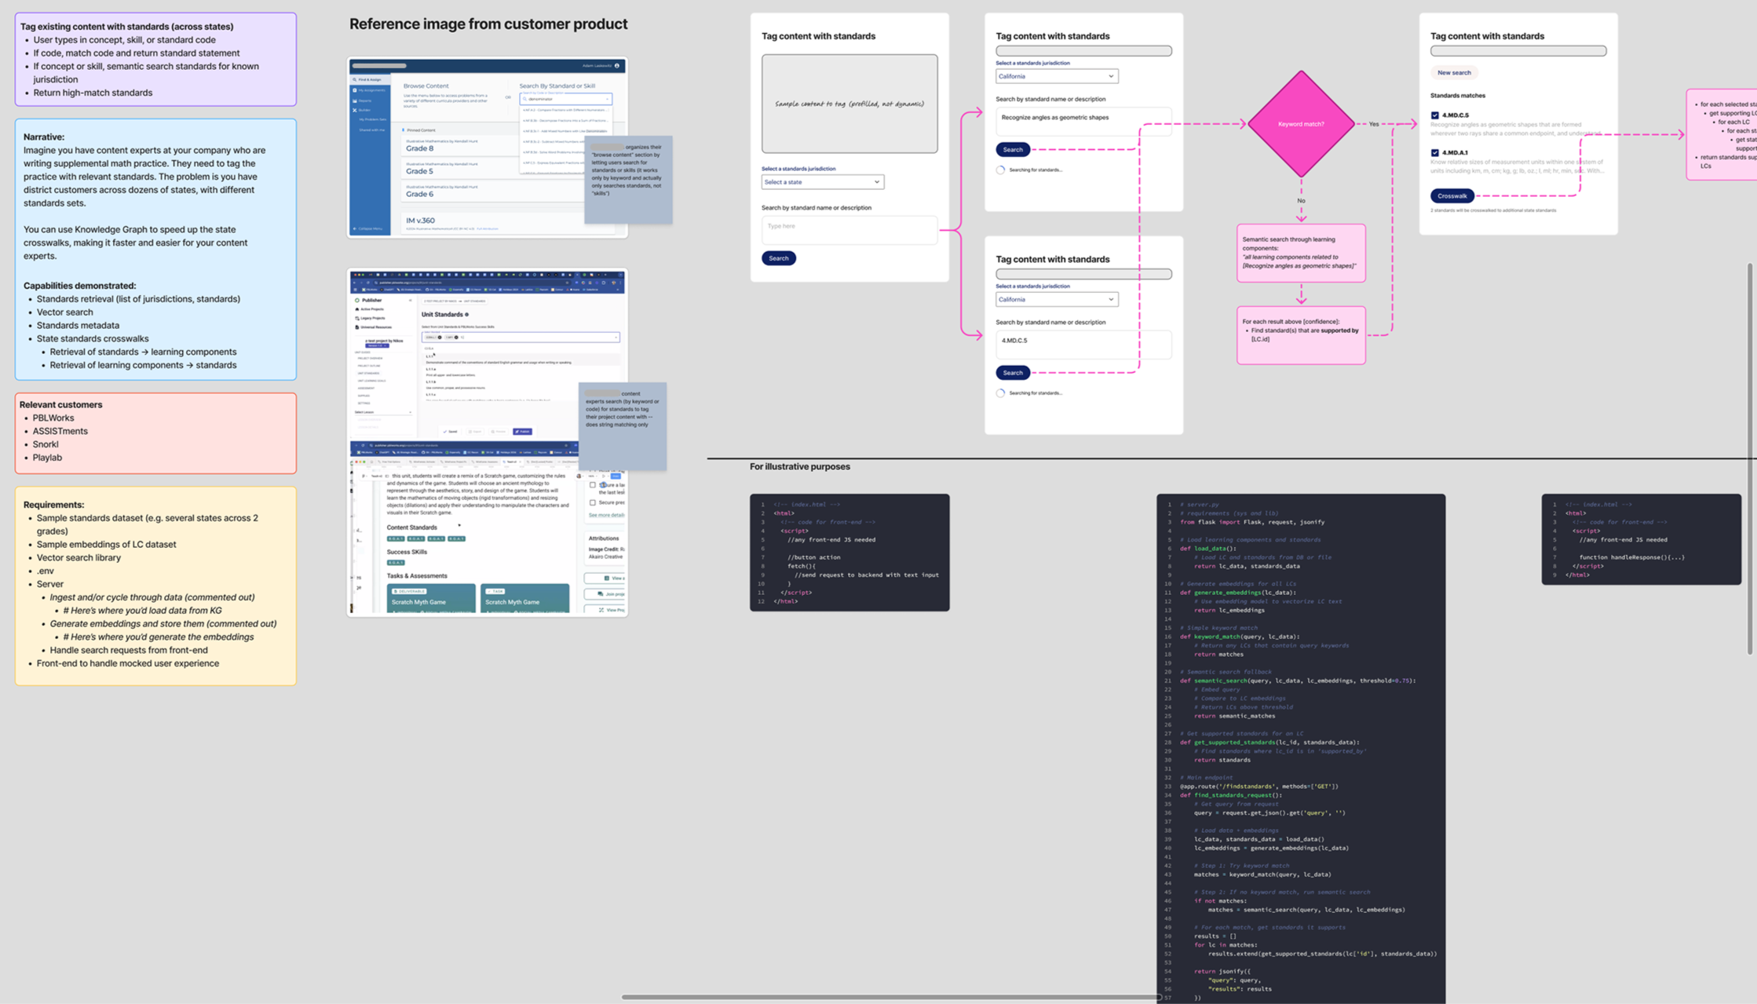Uncheck the 4.MD.C.5 standard checkbox
This screenshot has width=1757, height=1004.
[x=1434, y=115]
